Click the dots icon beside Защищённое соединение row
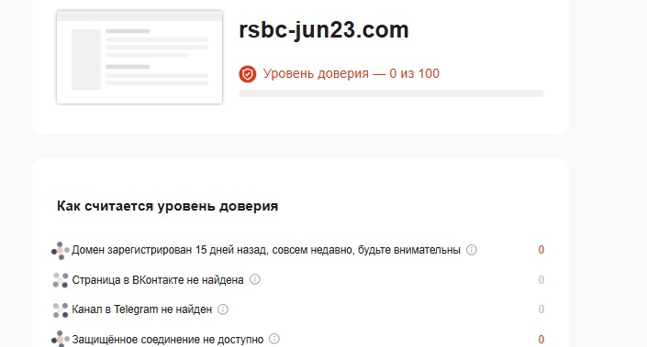 pyautogui.click(x=61, y=339)
